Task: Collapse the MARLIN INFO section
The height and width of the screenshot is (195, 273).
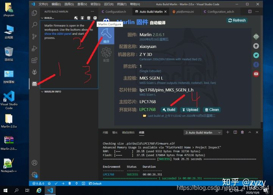Action: (x=42, y=91)
